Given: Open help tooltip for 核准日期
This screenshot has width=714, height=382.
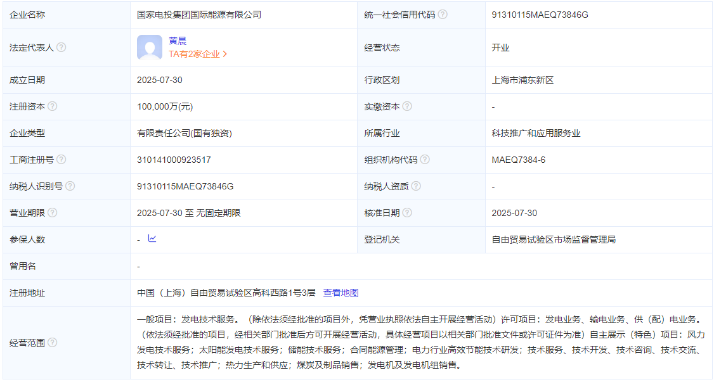Looking at the screenshot, I should pyautogui.click(x=407, y=213).
